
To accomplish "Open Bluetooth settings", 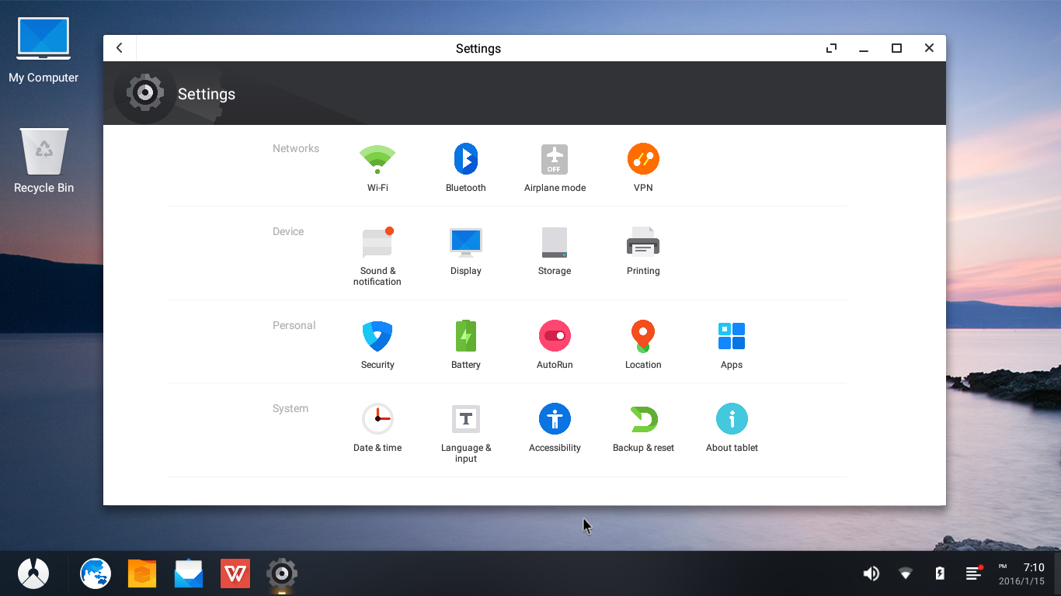I will 465,165.
